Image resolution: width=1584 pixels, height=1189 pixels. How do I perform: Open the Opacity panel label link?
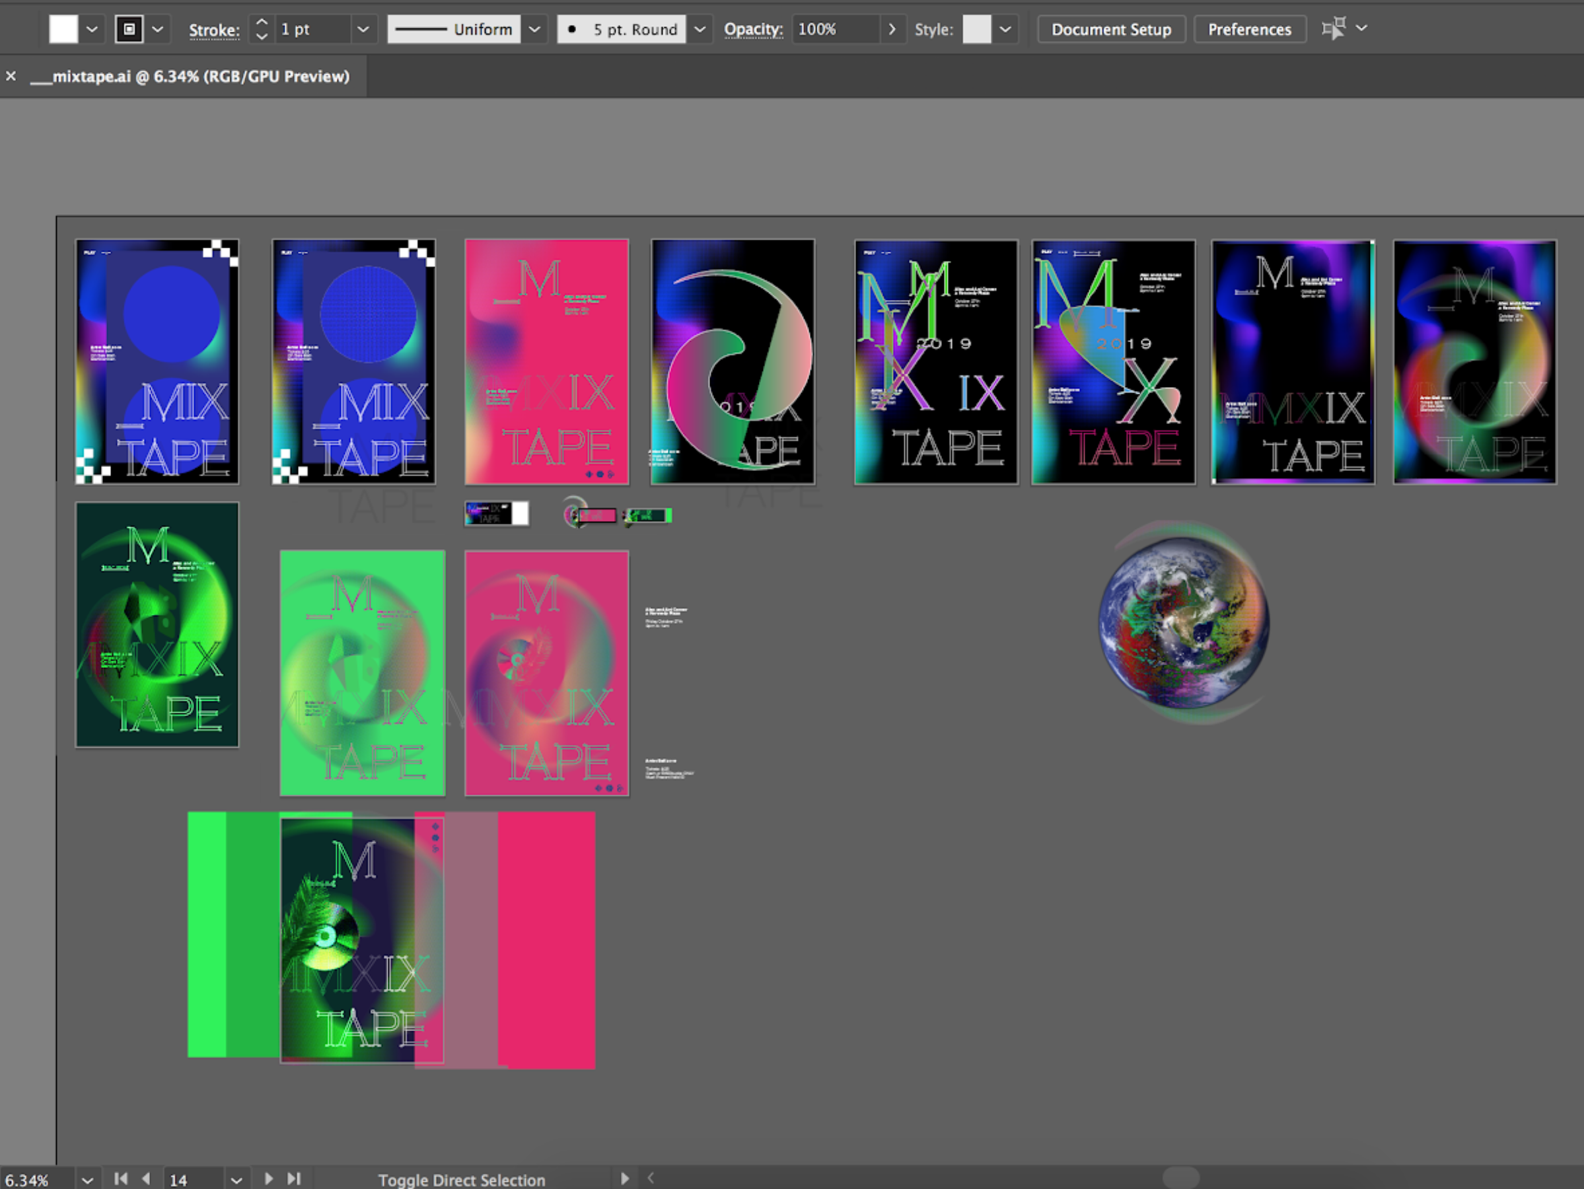pyautogui.click(x=753, y=29)
